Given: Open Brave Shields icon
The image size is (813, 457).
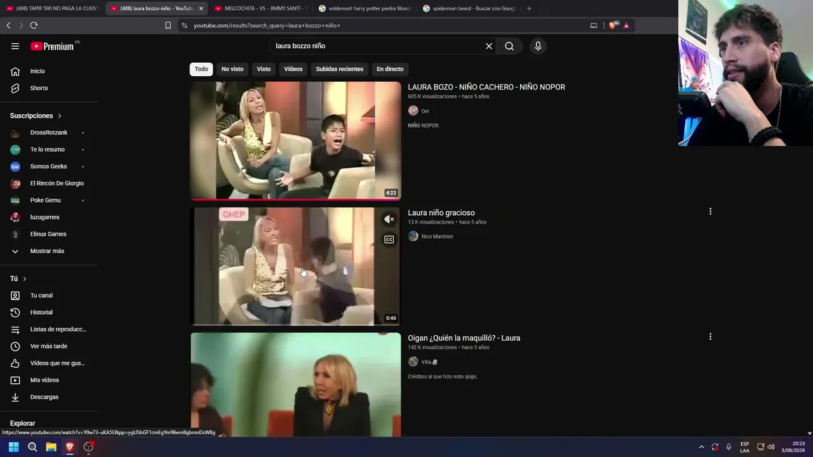Looking at the screenshot, I should (612, 25).
